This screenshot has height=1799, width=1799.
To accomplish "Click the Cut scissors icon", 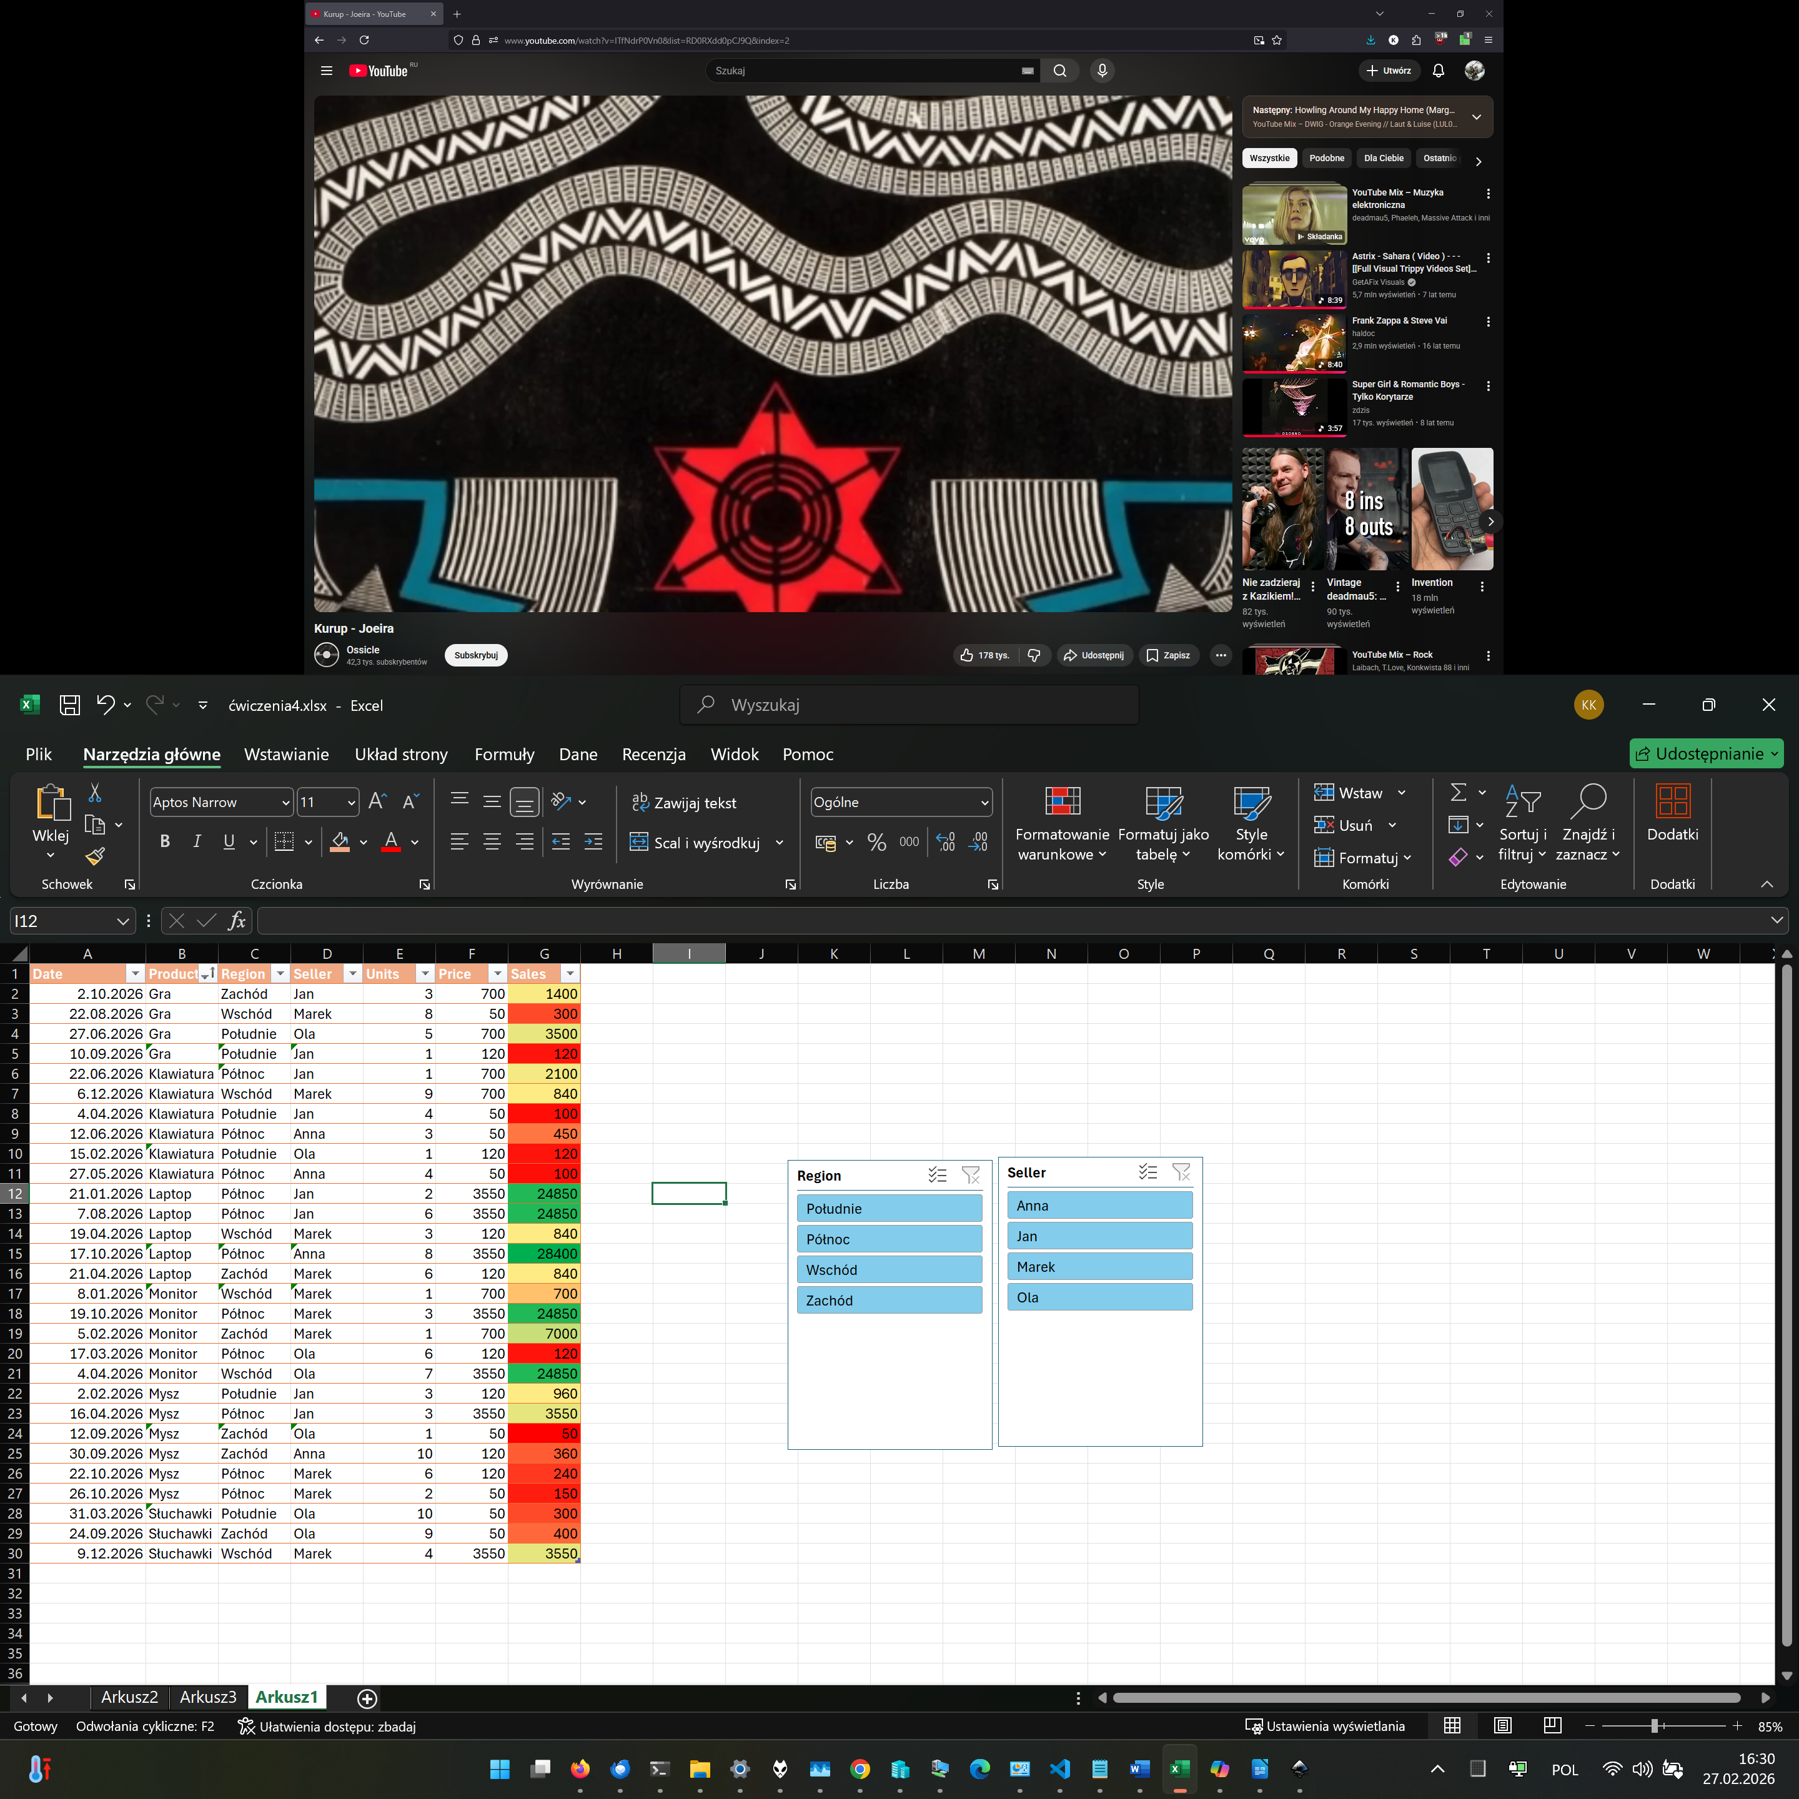I will tap(95, 793).
